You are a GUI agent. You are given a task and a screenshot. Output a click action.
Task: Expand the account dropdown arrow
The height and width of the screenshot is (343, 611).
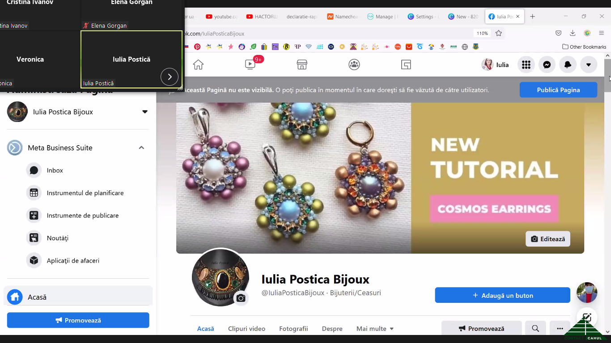point(589,65)
